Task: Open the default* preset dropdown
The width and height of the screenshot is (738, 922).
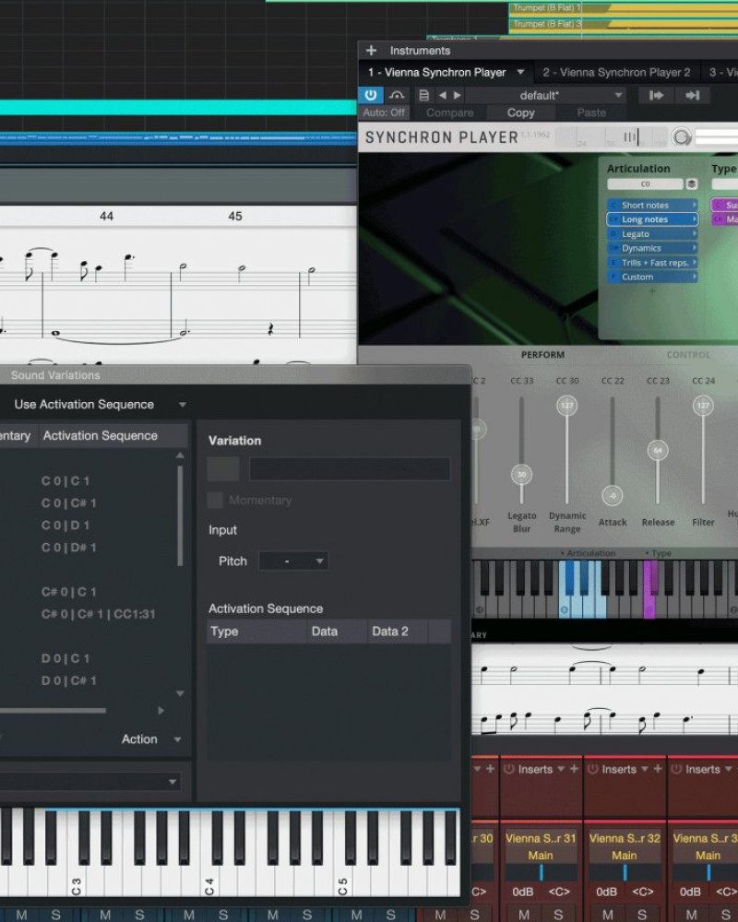Action: (x=545, y=95)
